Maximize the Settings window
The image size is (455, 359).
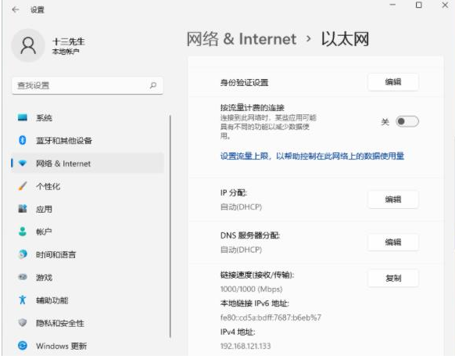tap(419, 5)
